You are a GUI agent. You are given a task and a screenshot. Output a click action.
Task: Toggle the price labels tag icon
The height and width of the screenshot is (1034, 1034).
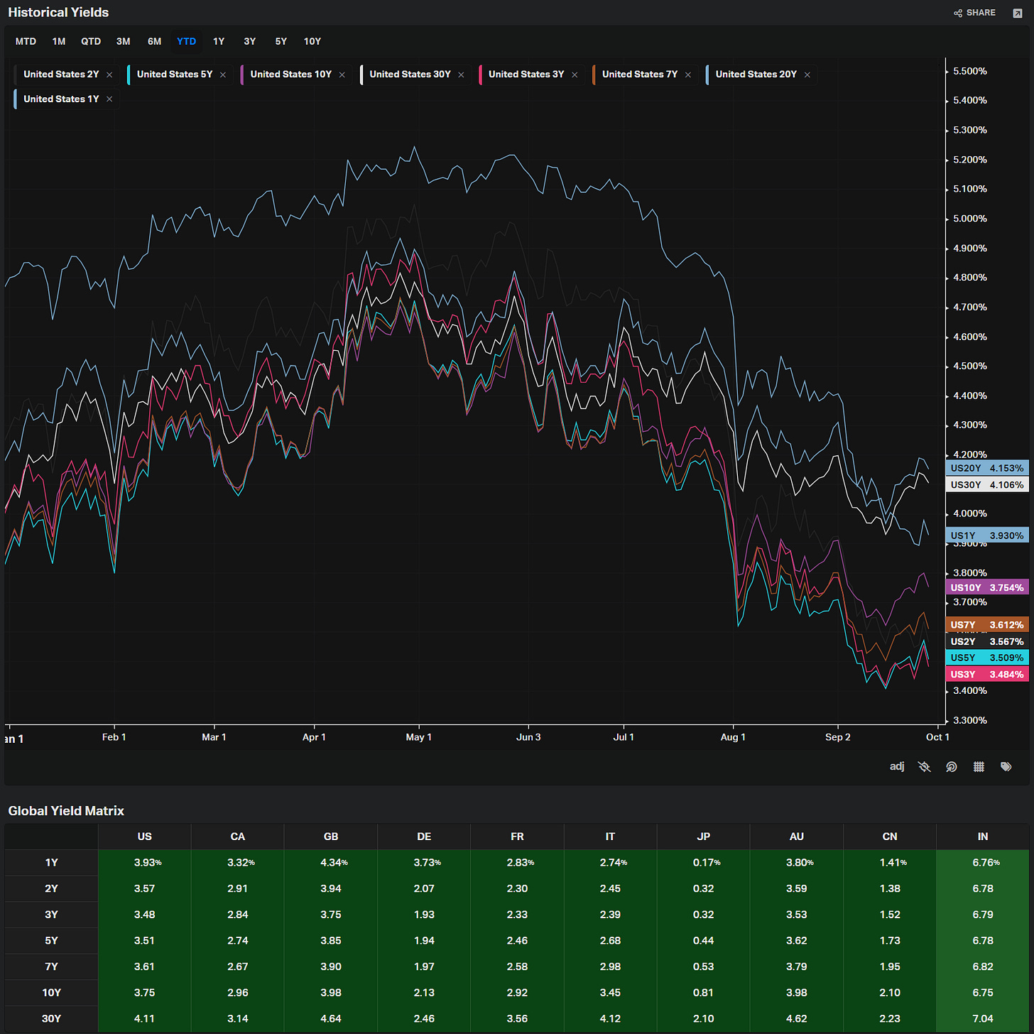point(1006,766)
